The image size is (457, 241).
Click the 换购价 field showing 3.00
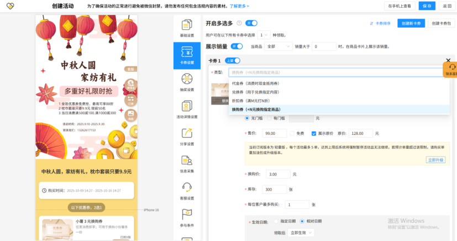click(279, 174)
